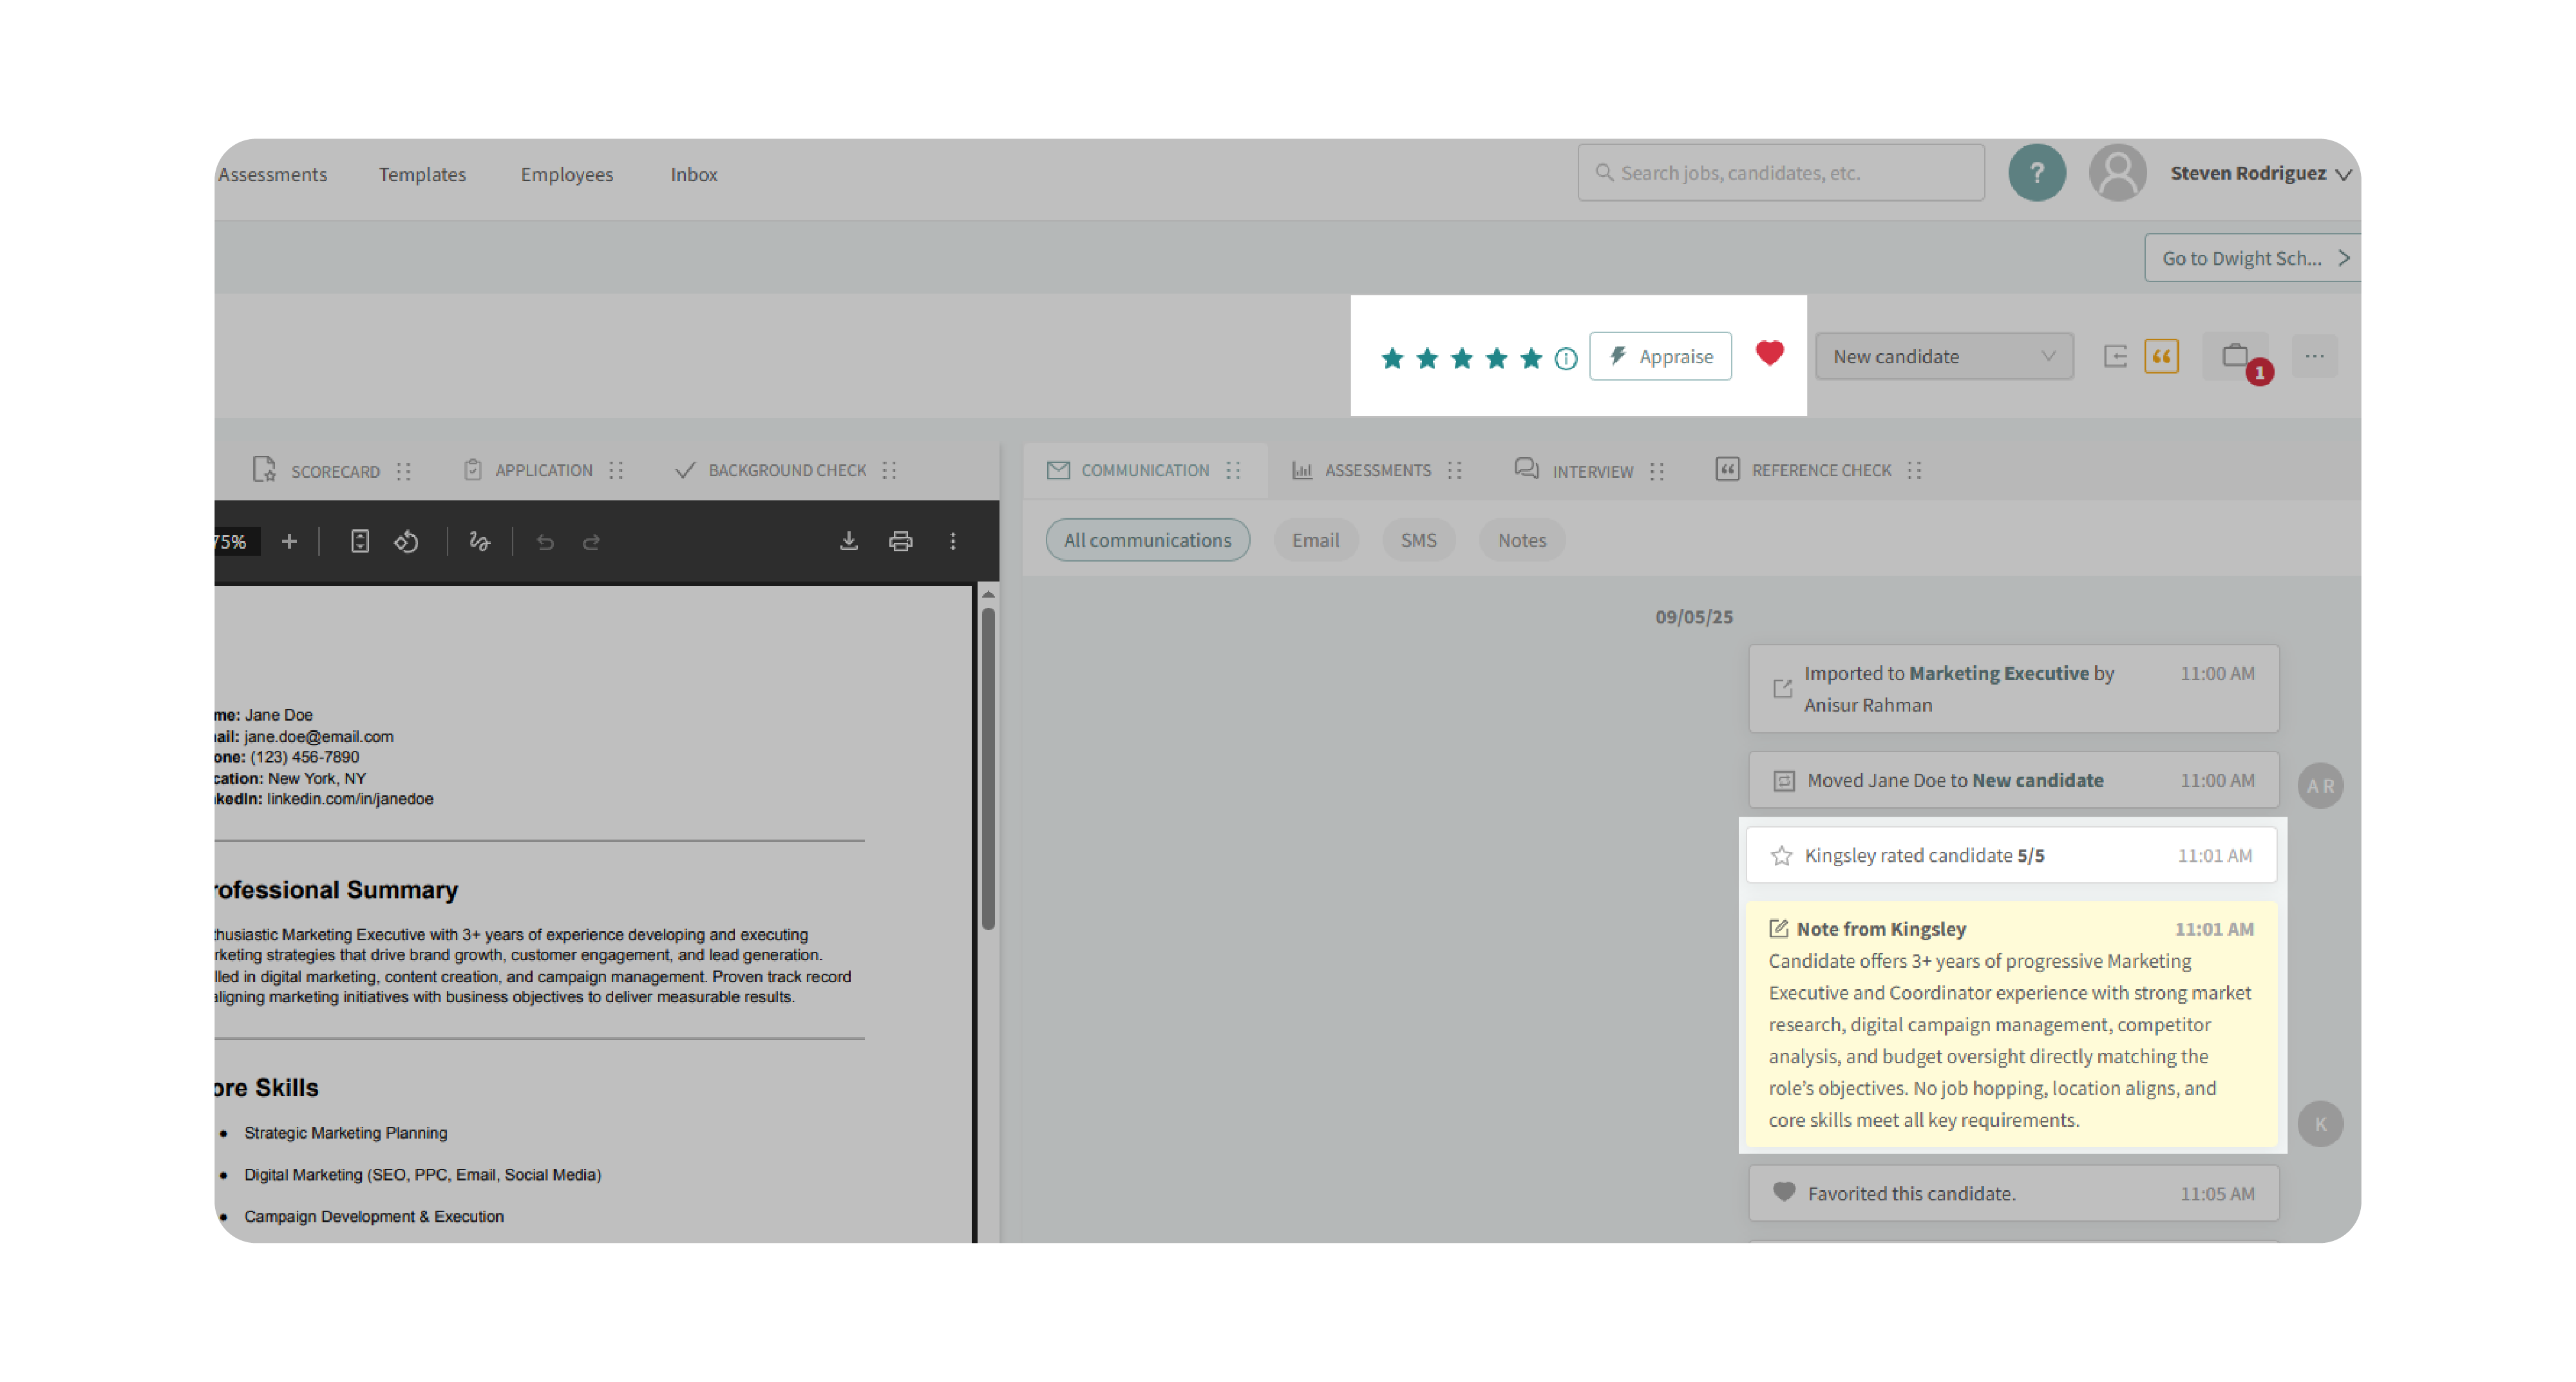Viewport: 2576px width, 1382px height.
Task: Open the help question mark icon
Action: pyautogui.click(x=2036, y=173)
